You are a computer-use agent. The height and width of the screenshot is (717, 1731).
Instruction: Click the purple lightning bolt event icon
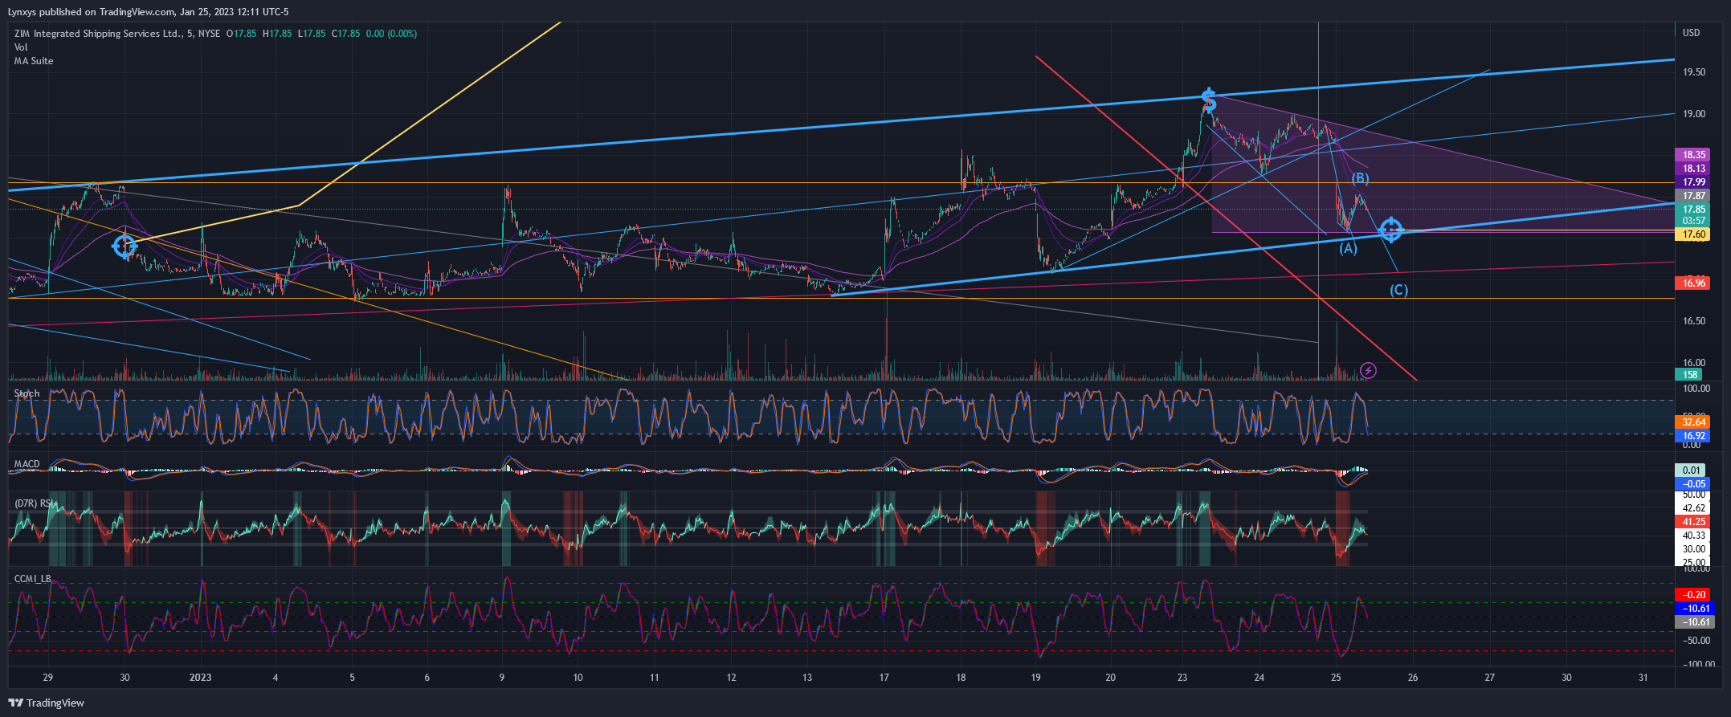(x=1369, y=370)
